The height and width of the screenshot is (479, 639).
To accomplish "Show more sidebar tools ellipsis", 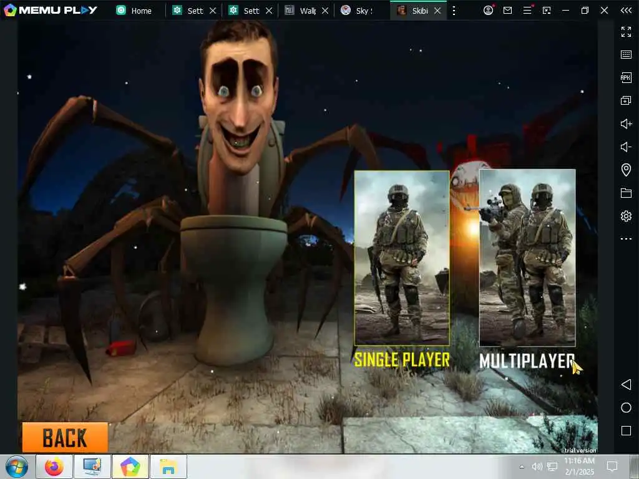I will (626, 239).
